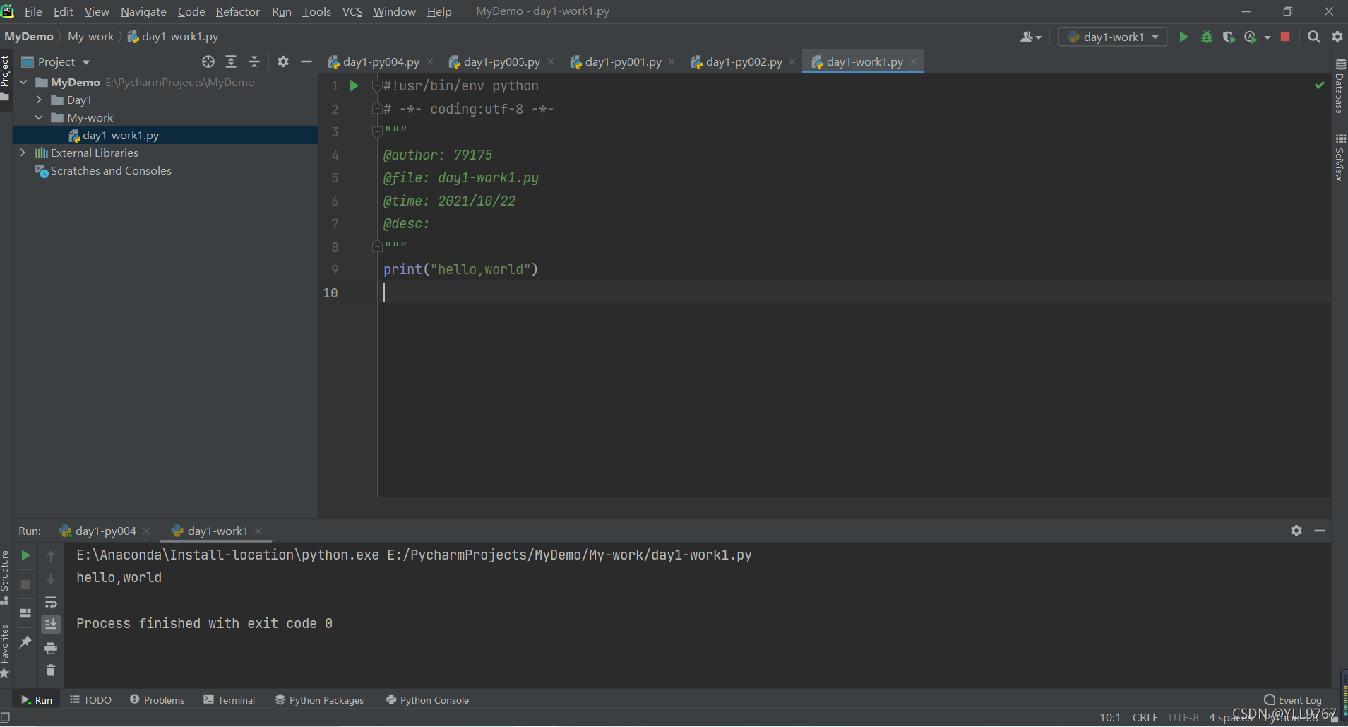Switch to day1-py004 run tab

[x=105, y=531]
